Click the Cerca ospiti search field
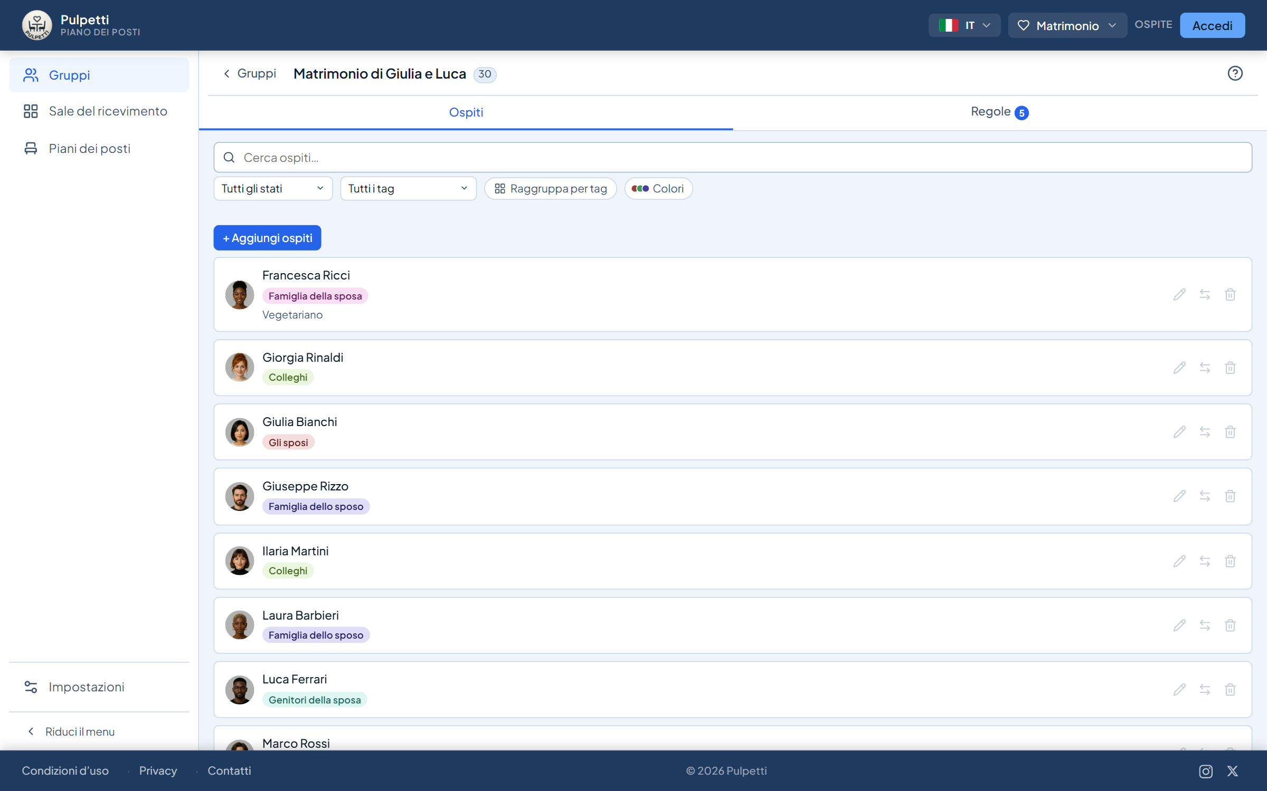Screen dimensions: 1267x791 click(733, 158)
